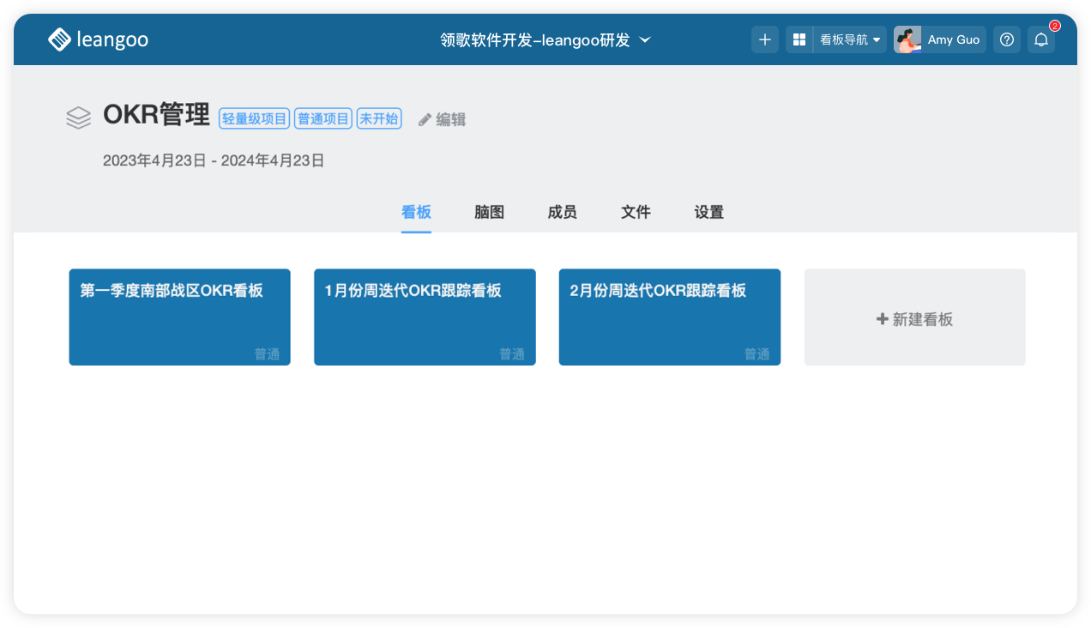This screenshot has width=1091, height=628.
Task: Click Amy Guo's avatar picture
Action: click(907, 39)
